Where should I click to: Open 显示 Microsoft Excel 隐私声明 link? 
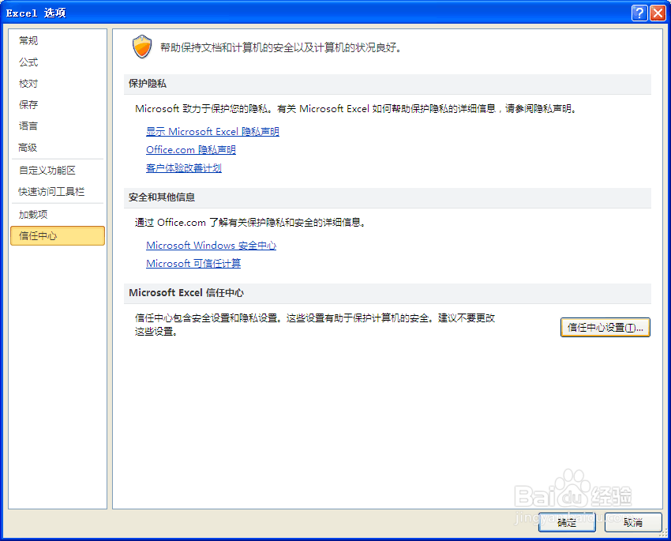212,131
